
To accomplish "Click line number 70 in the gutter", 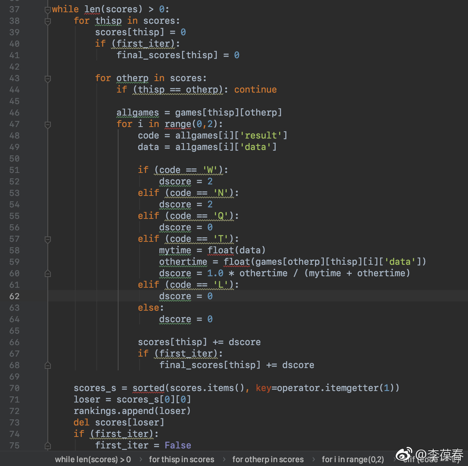I will tap(15, 388).
